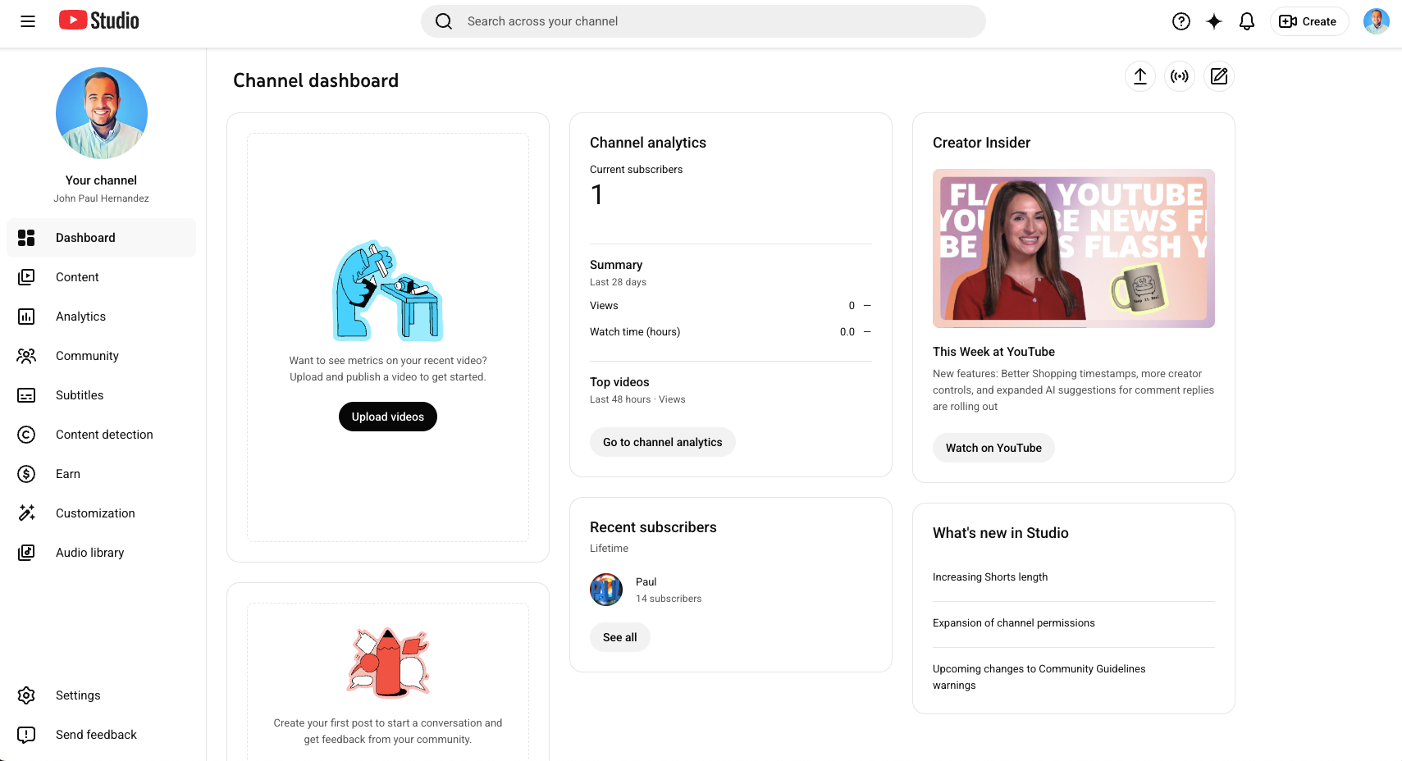Click the YouTube Studio logo
The image size is (1402, 761).
pyautogui.click(x=98, y=20)
